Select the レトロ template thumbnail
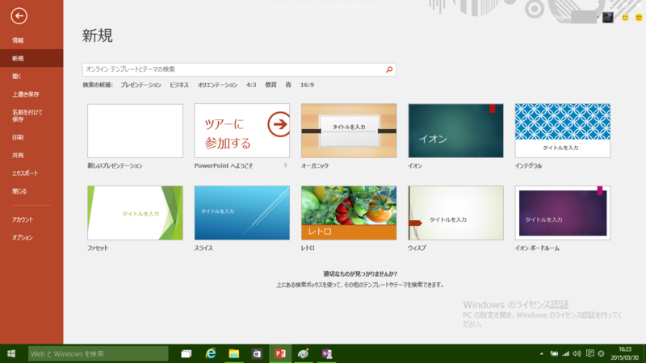646x363 pixels. pyautogui.click(x=349, y=213)
